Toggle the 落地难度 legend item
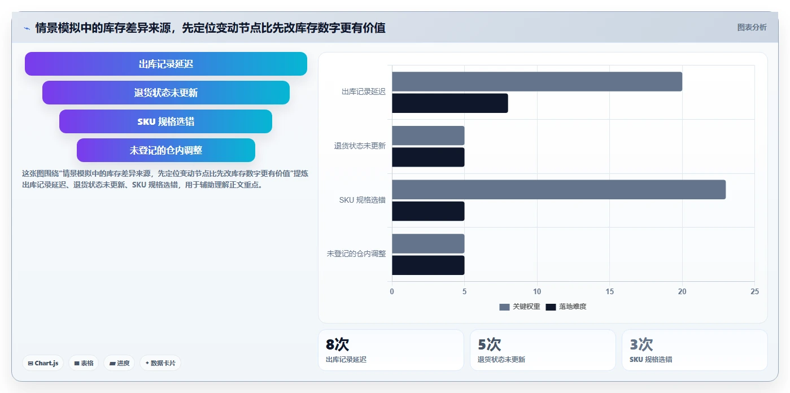Image resolution: width=790 pixels, height=393 pixels. (566, 307)
